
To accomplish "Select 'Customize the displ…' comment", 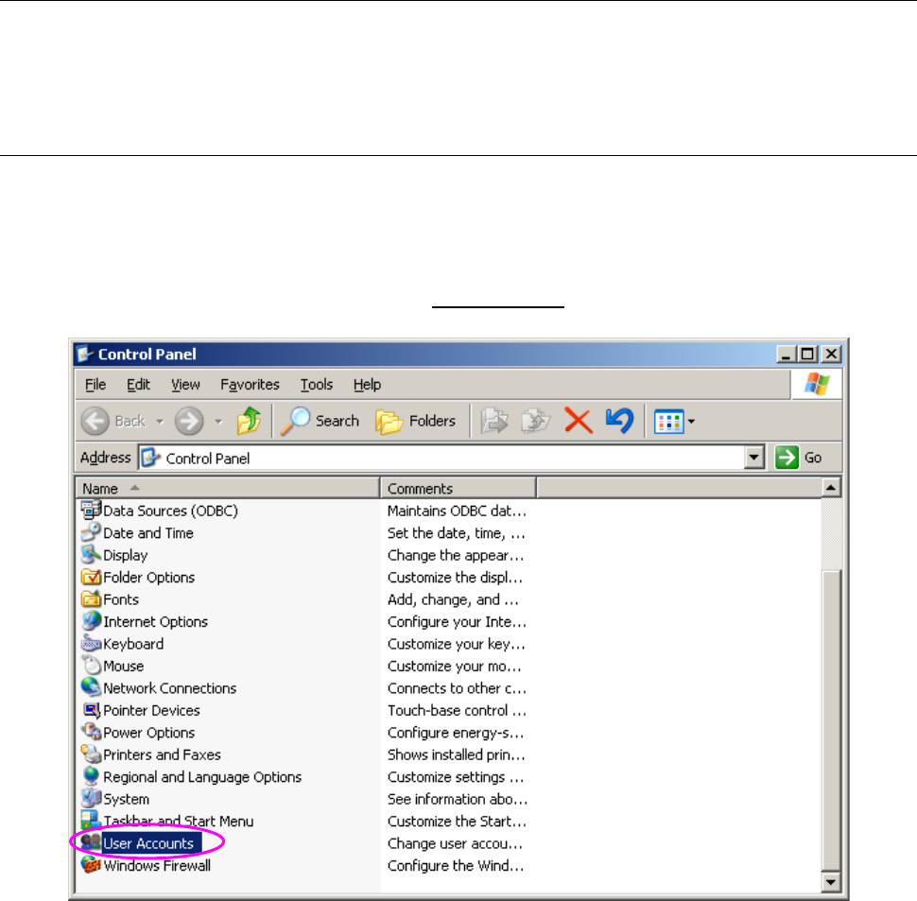I will [x=455, y=577].
